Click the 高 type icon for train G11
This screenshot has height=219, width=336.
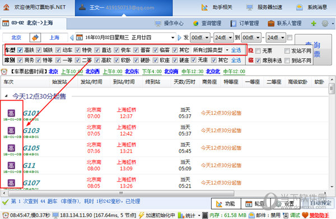tap(11, 165)
